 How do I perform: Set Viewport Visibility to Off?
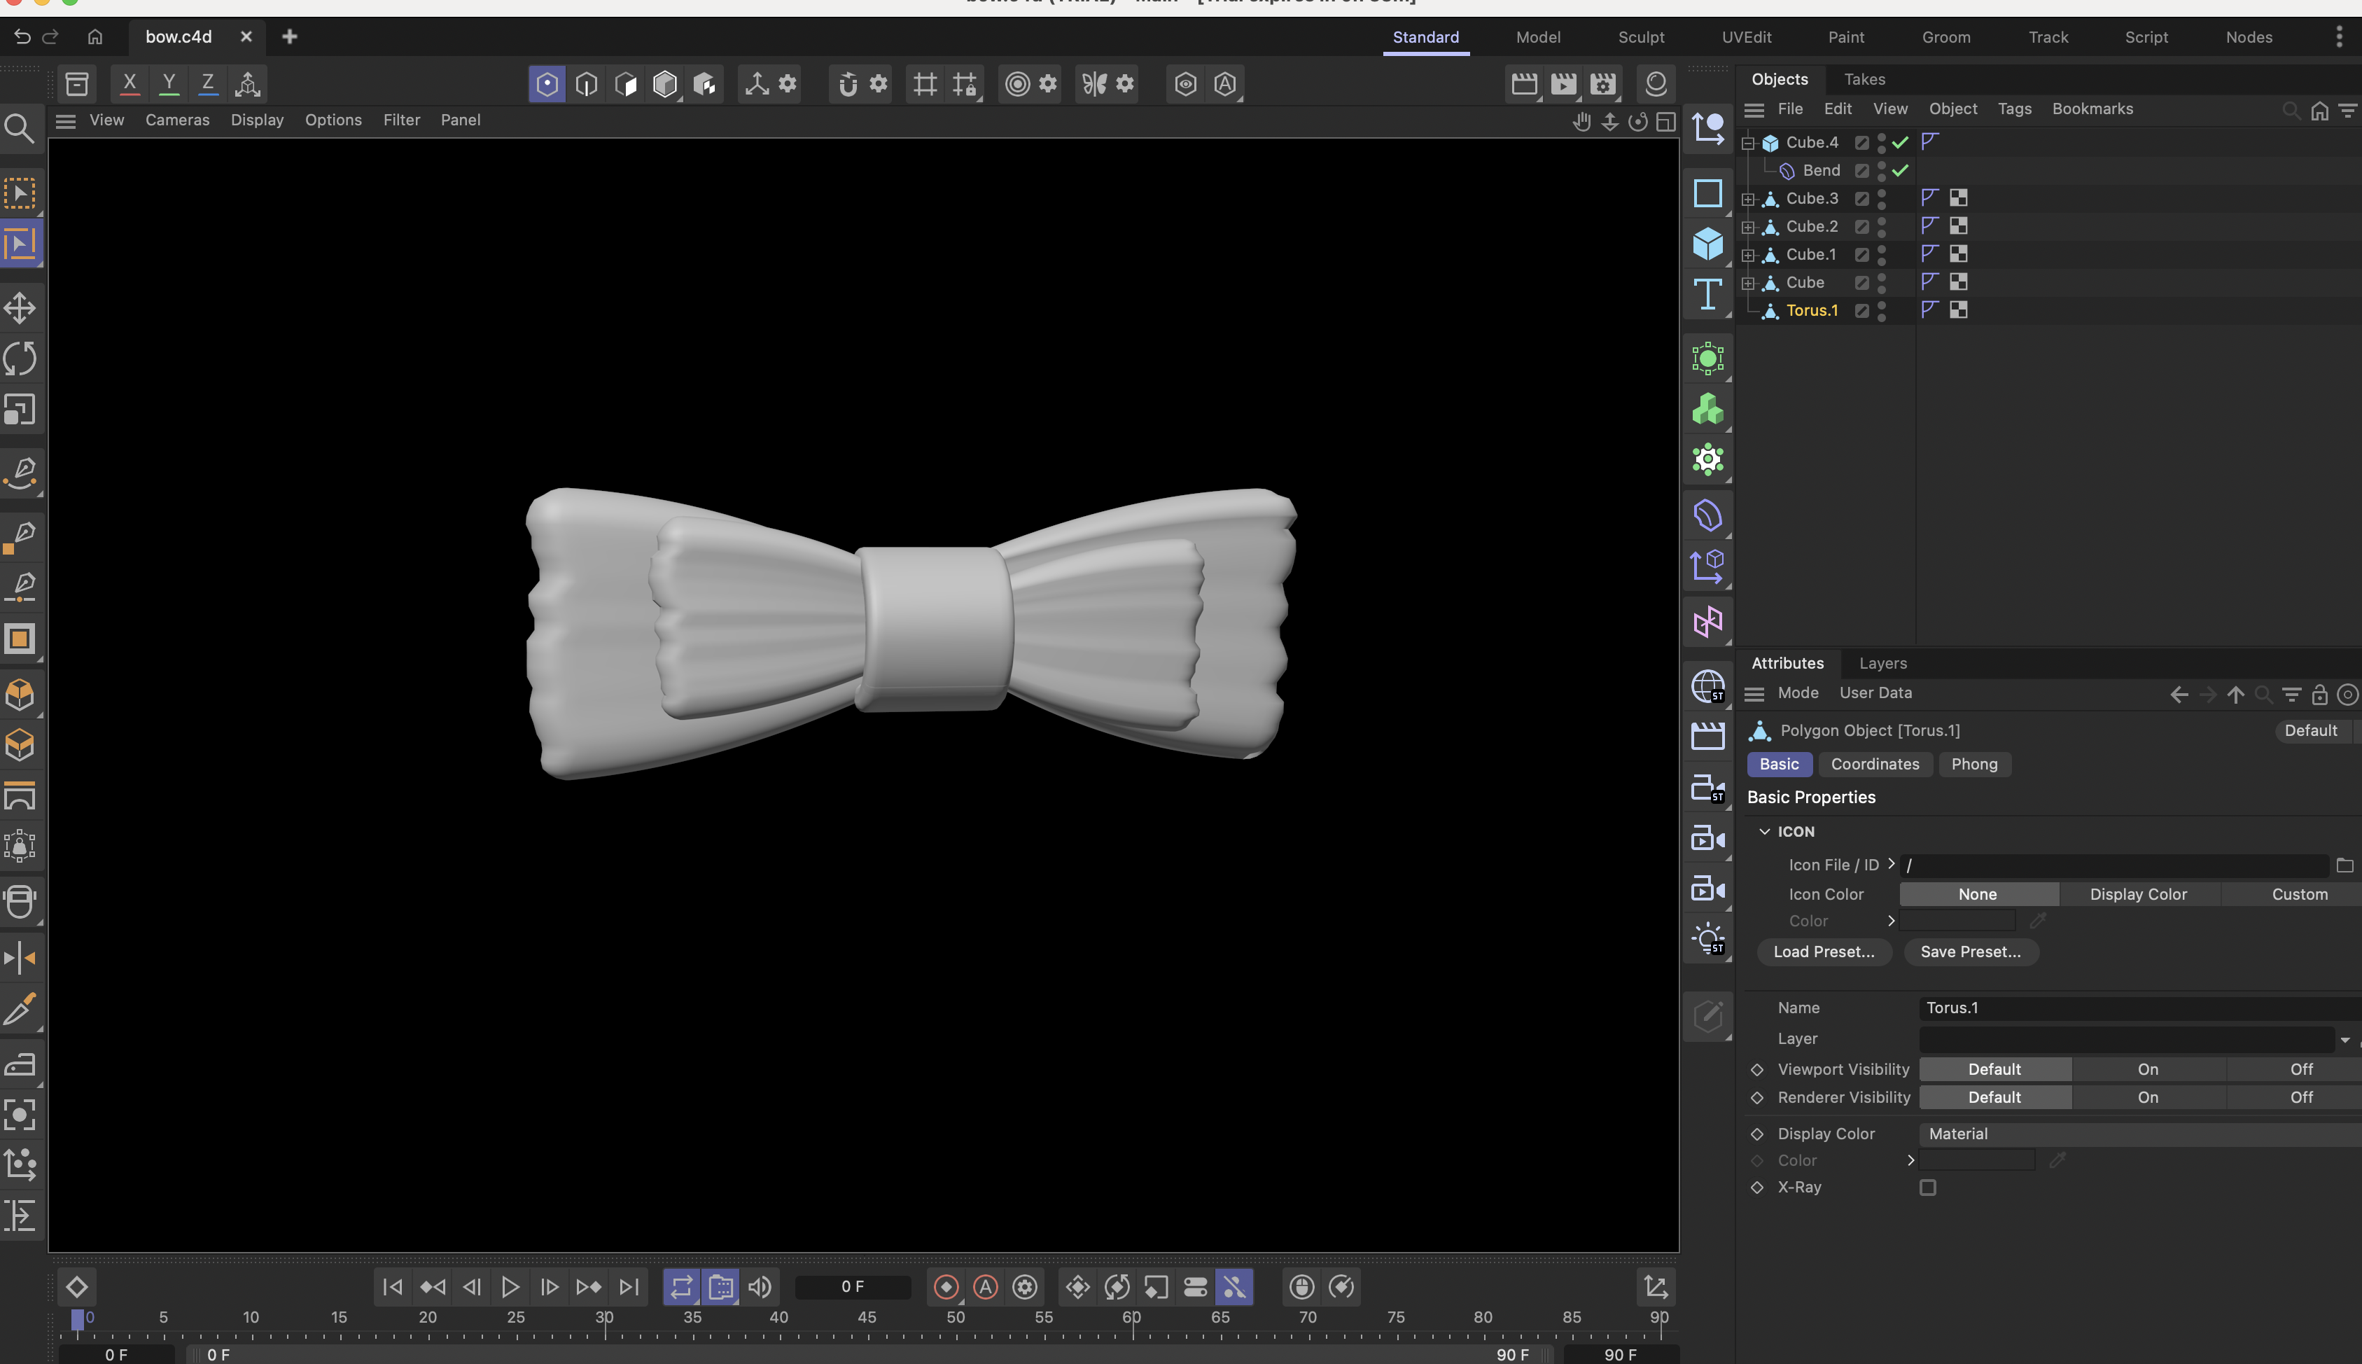pyautogui.click(x=2300, y=1069)
